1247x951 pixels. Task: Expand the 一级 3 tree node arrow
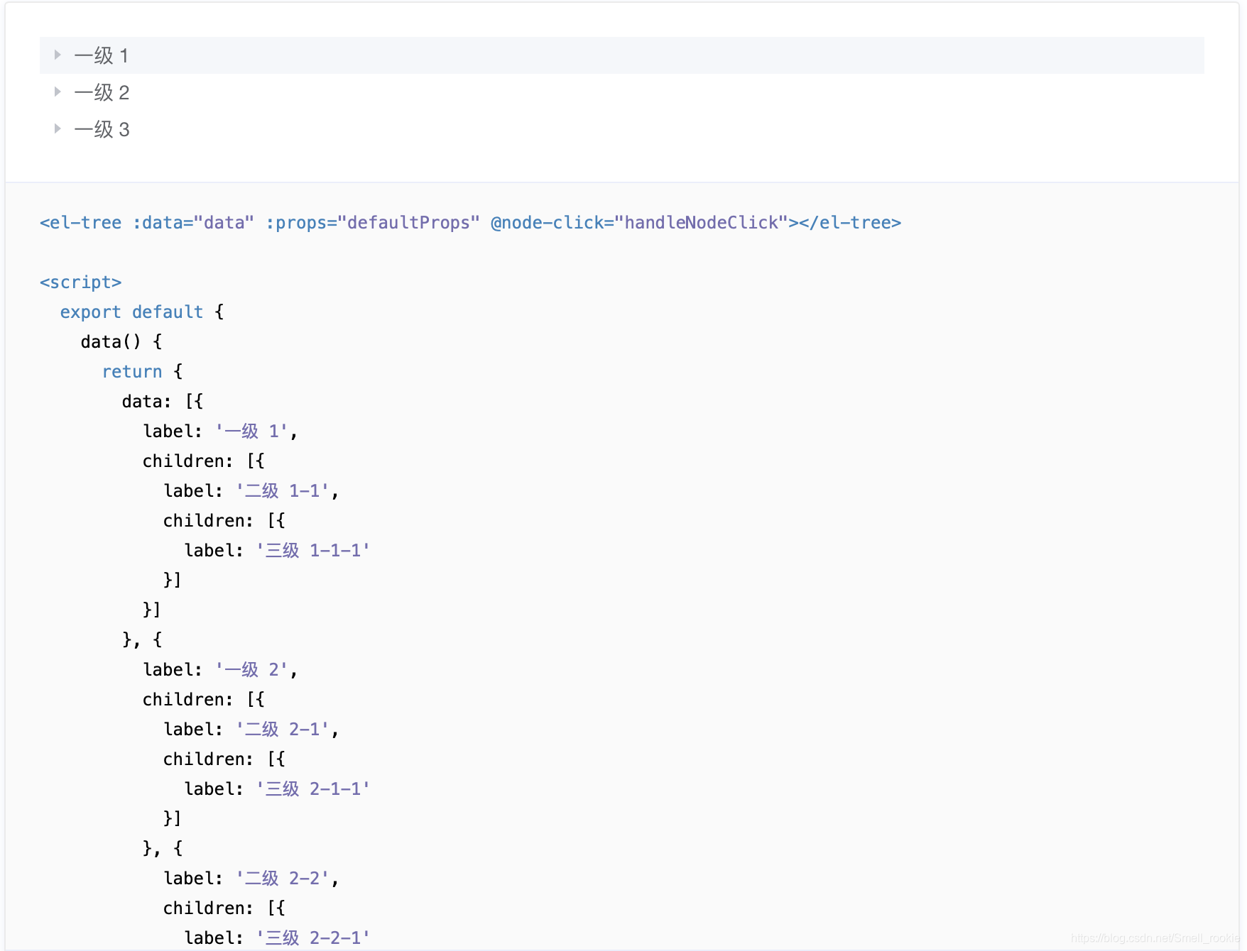pyautogui.click(x=58, y=128)
